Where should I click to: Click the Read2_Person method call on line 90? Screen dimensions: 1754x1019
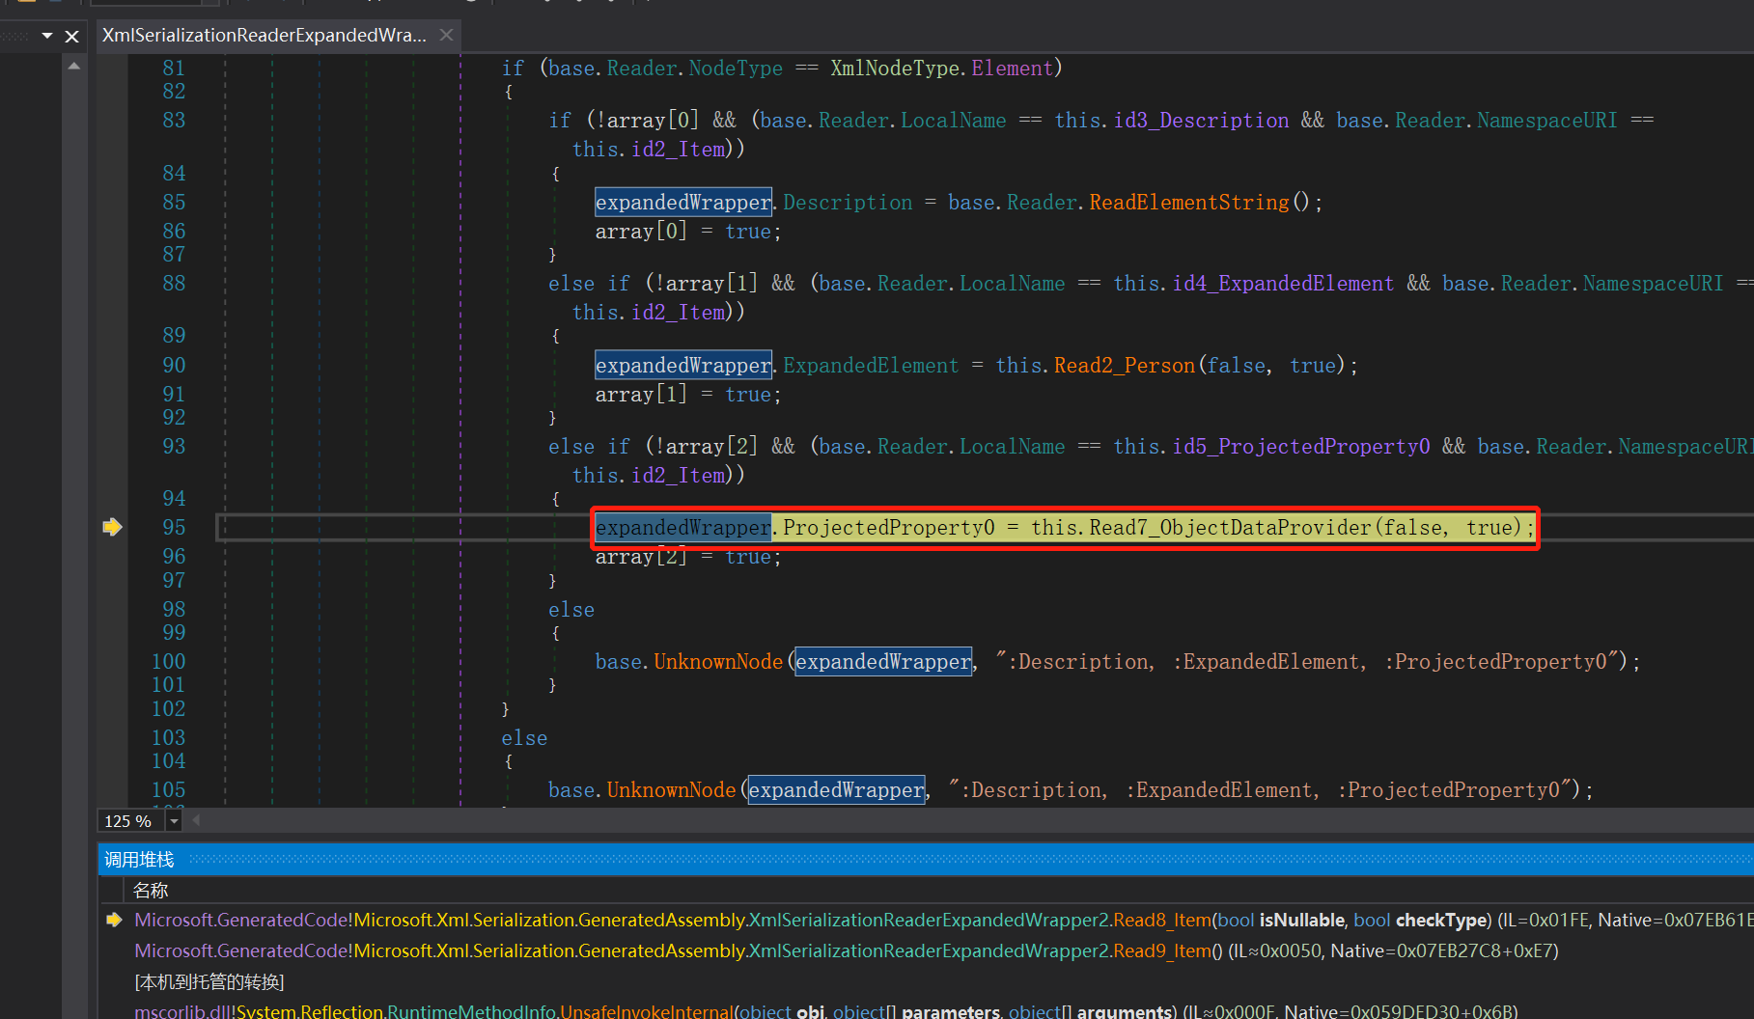pos(1124,366)
